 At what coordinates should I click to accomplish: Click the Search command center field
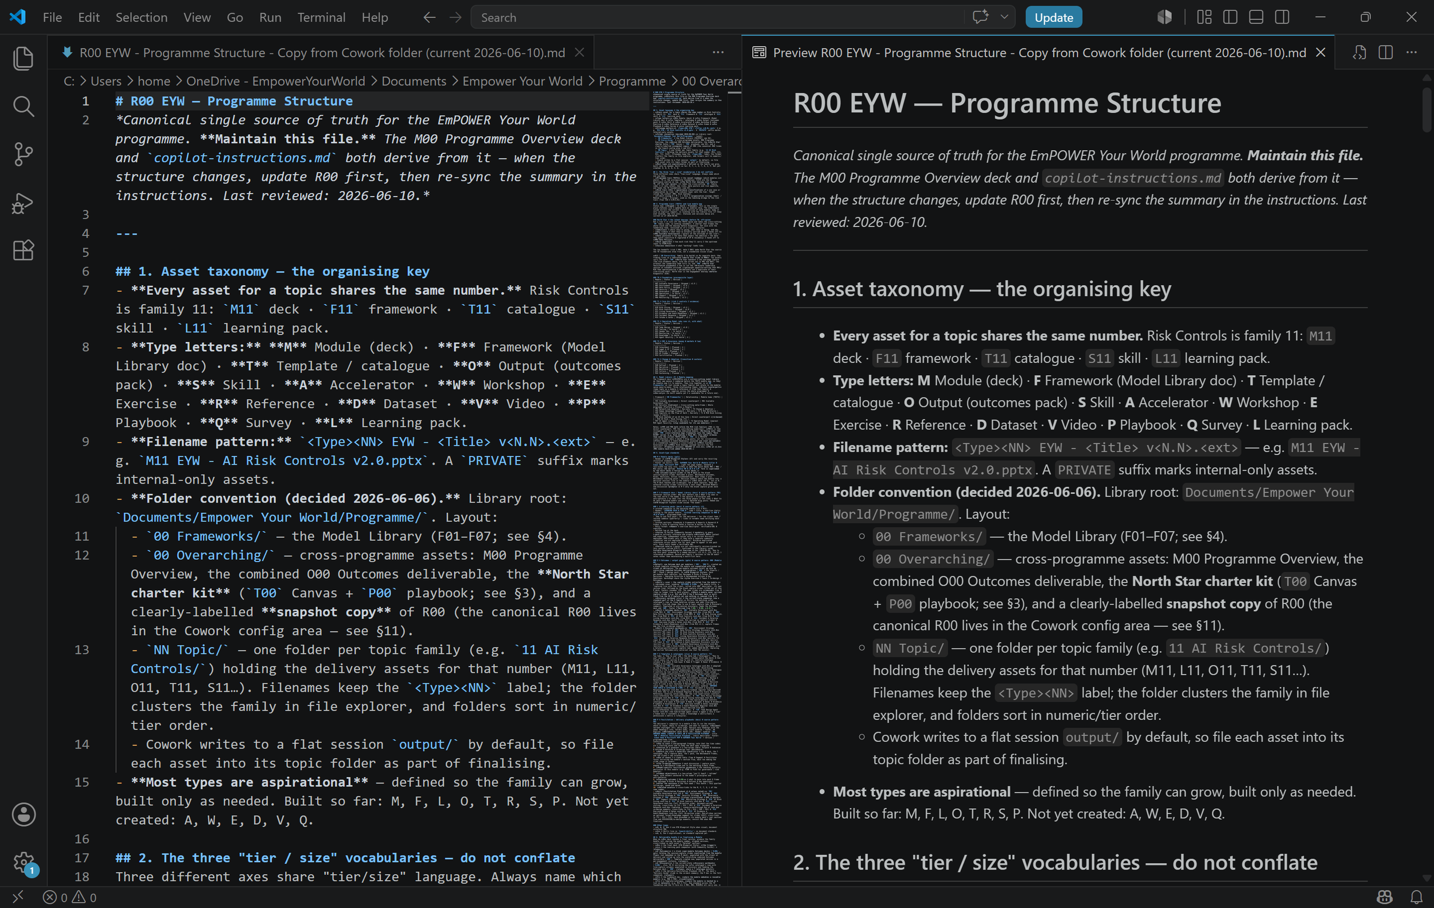717,17
